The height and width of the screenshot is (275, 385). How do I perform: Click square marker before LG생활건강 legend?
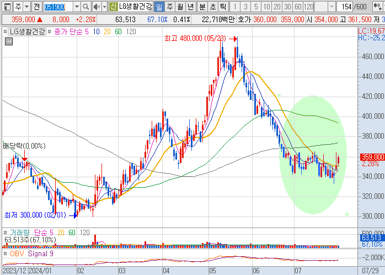tap(6, 31)
